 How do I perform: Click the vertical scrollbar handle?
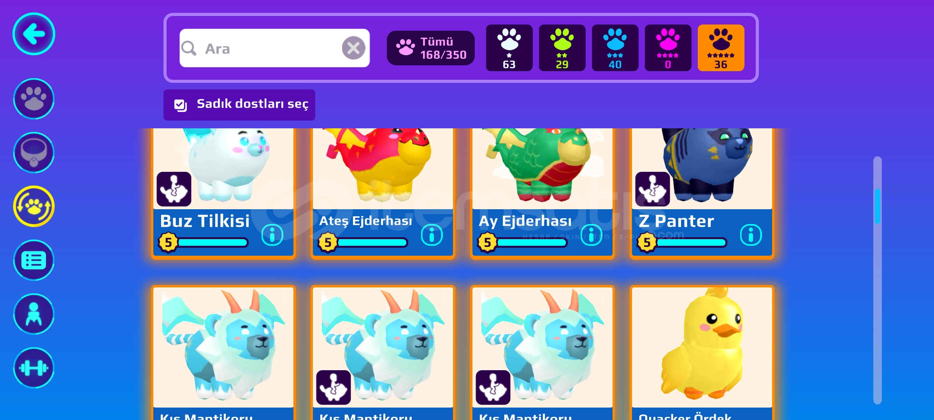coord(877,206)
